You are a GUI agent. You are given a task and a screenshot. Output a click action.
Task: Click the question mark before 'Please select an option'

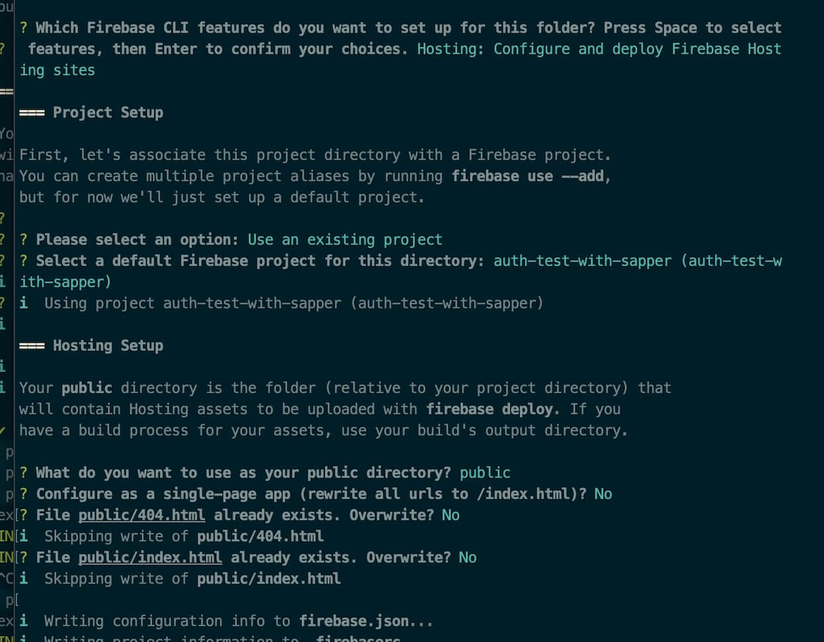click(x=24, y=240)
